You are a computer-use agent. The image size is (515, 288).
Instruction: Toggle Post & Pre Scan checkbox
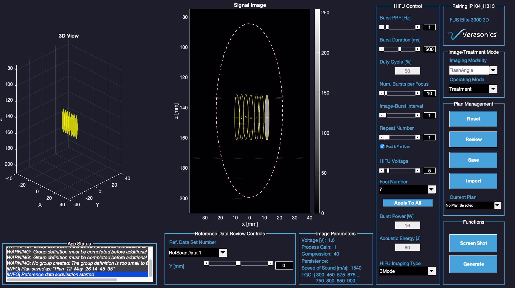point(382,146)
